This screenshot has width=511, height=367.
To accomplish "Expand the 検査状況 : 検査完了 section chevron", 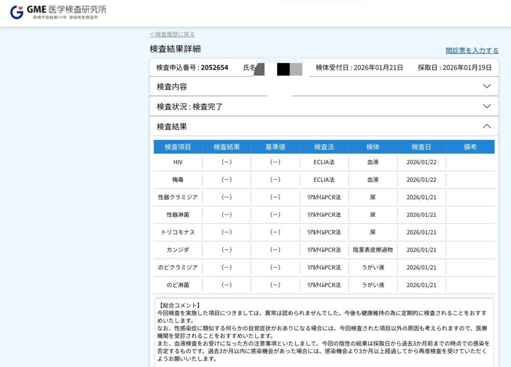I will [487, 106].
